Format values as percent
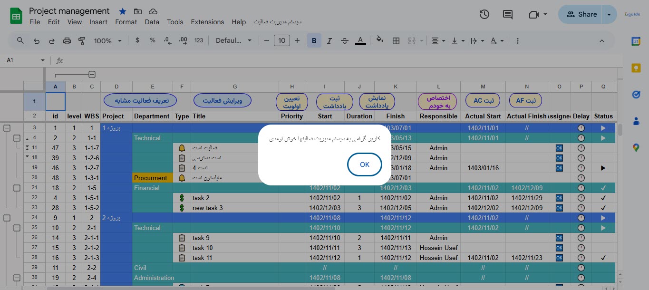Screen dimensions: 649x290 [152, 41]
